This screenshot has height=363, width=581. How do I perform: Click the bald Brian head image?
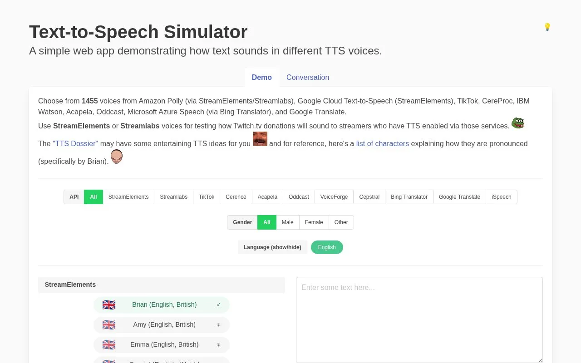(x=117, y=157)
